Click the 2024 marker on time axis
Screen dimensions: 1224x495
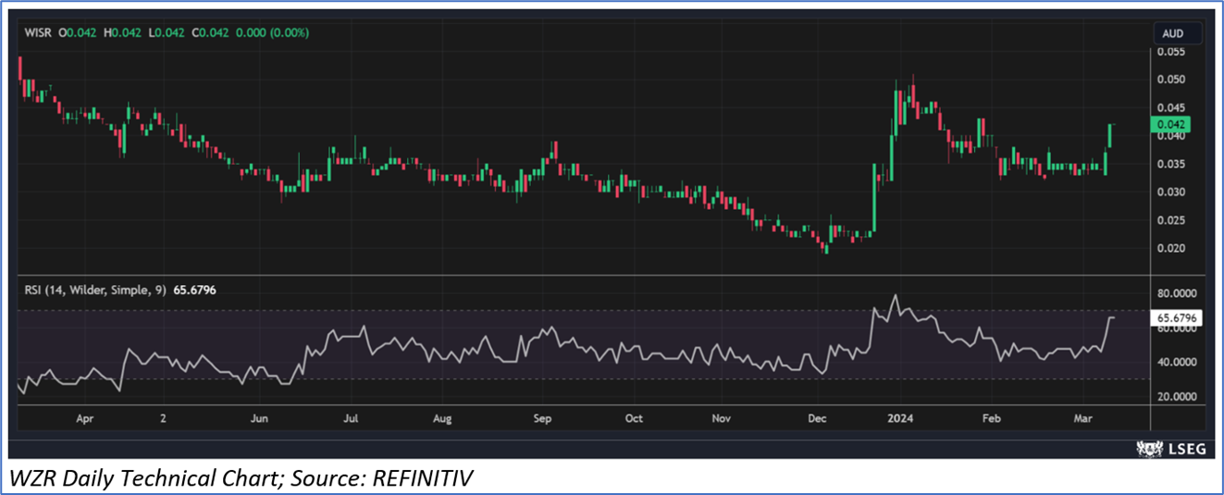point(900,418)
